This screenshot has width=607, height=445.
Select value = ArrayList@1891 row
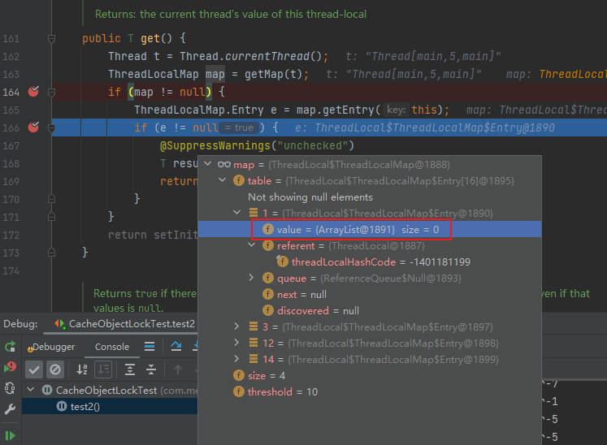(370, 230)
